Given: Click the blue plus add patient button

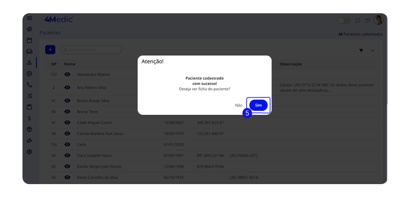Looking at the screenshot, I should [x=50, y=49].
